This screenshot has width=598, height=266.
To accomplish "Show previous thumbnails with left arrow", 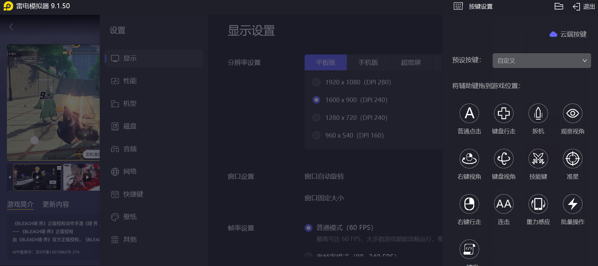I will click(10, 177).
